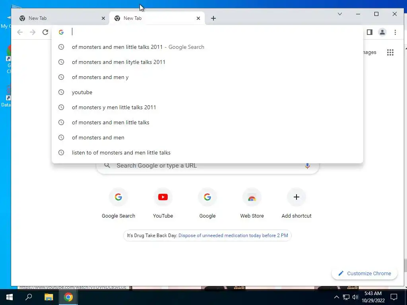Viewport: 407px width, 305px height.
Task: Select the suggestion 'of monsters and men'
Action: click(x=207, y=137)
